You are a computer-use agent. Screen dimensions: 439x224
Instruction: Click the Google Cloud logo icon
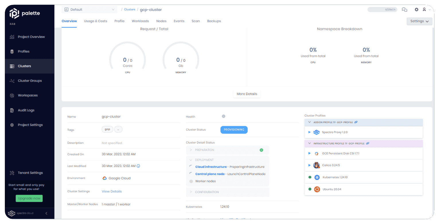[105, 178]
